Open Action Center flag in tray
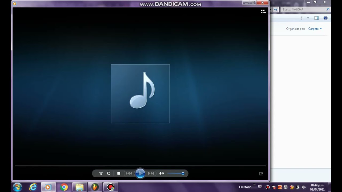The height and width of the screenshot is (192, 342). tap(274, 187)
